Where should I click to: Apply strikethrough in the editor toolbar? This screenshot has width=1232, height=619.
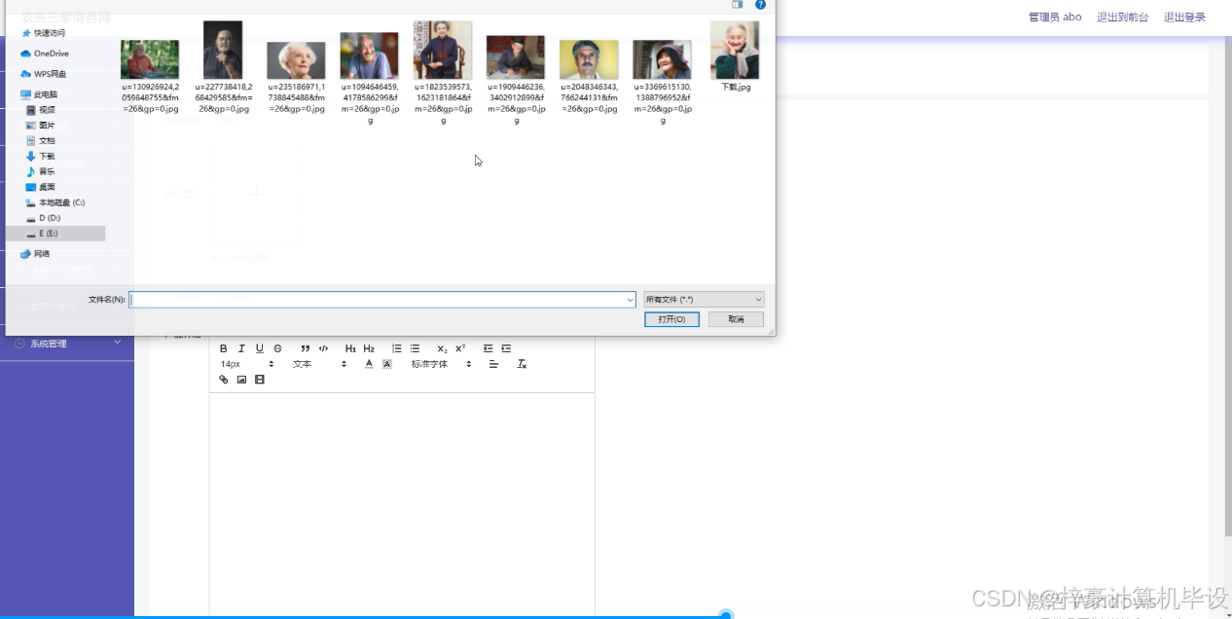coord(277,348)
